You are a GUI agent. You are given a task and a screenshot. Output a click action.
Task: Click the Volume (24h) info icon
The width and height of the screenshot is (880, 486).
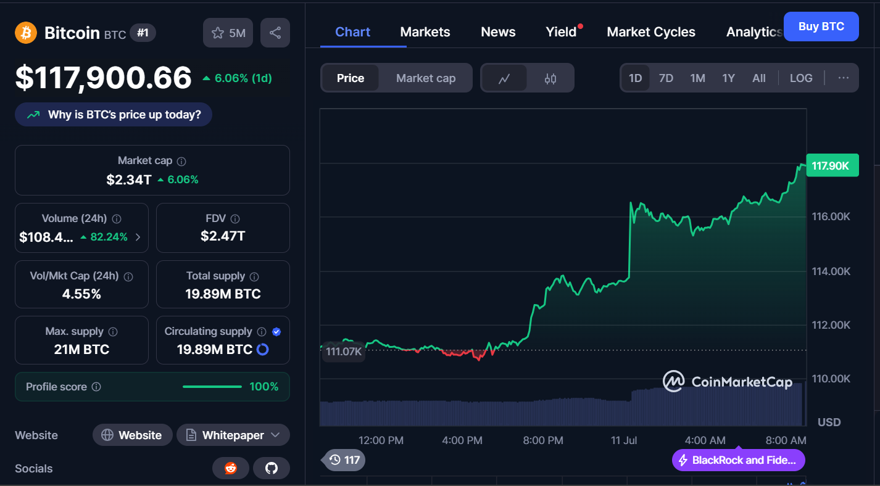117,219
